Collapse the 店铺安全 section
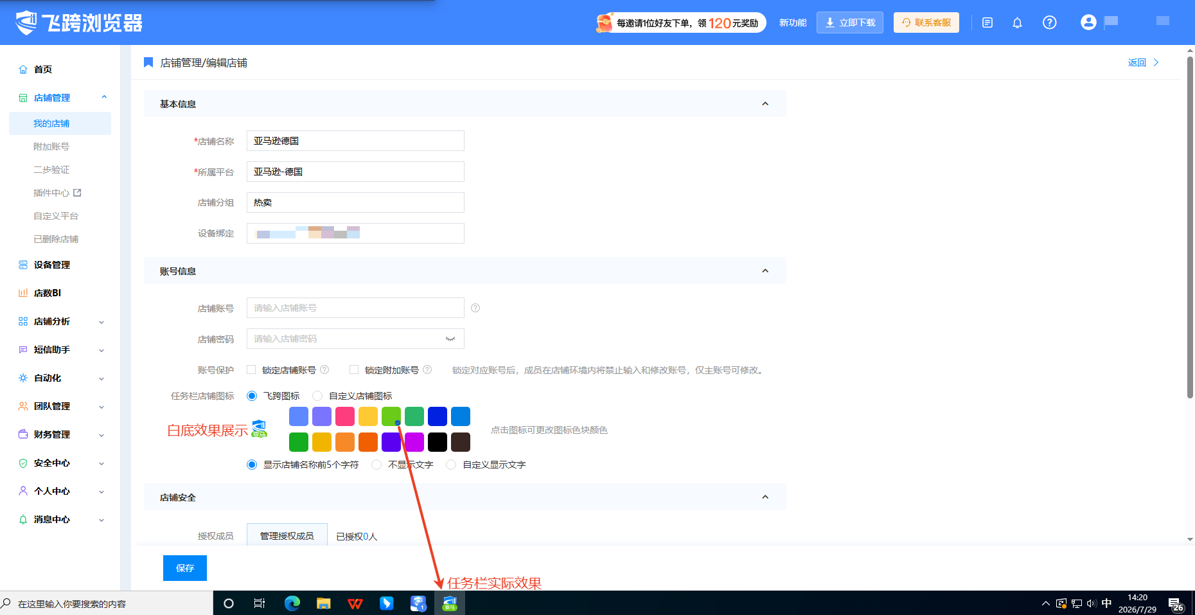Image resolution: width=1195 pixels, height=615 pixels. pyautogui.click(x=765, y=497)
